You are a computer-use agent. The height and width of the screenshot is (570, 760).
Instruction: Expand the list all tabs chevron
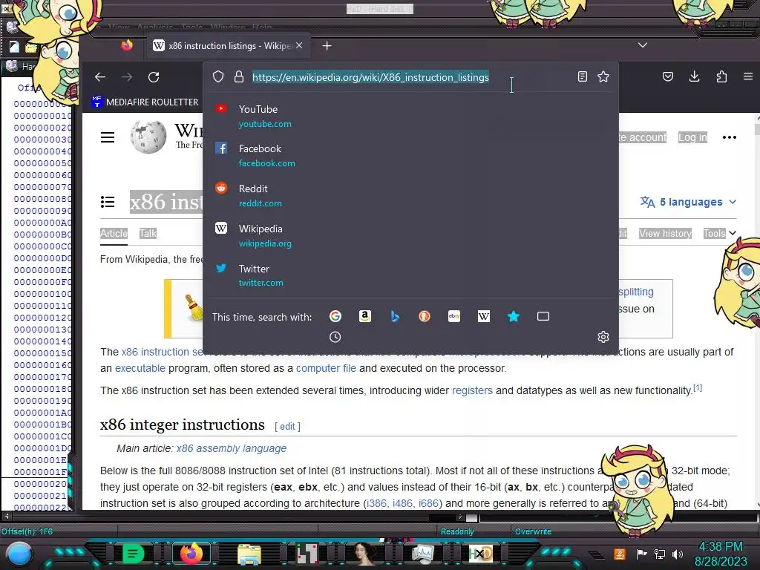coord(643,45)
